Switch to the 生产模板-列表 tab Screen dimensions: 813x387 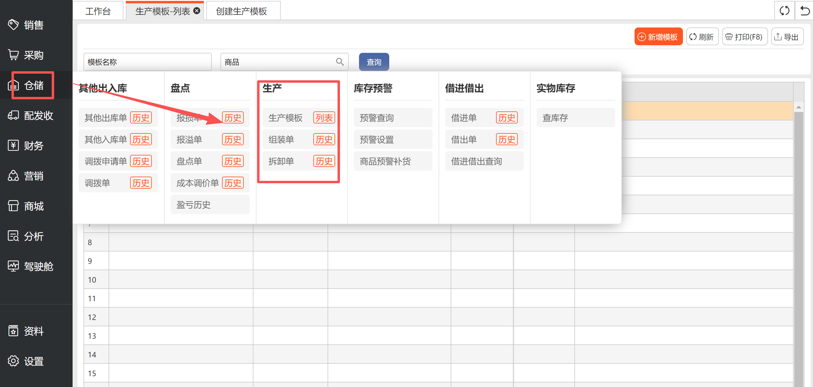click(162, 11)
